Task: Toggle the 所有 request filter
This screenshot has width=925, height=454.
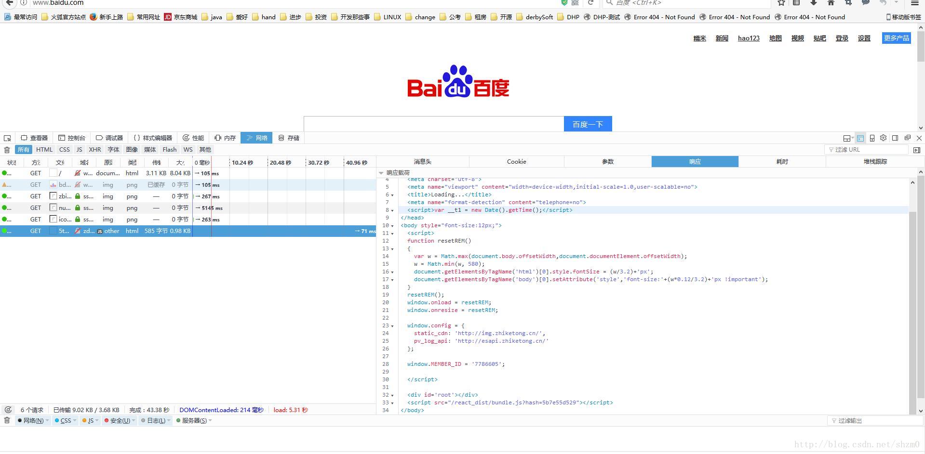Action: pos(24,150)
